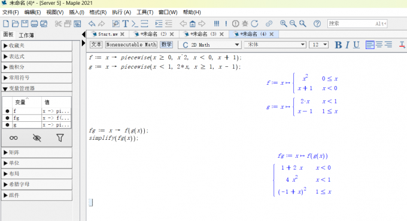Click the hide variables crossed-eye icon
The height and width of the screenshot is (221, 407).
[x=37, y=138]
